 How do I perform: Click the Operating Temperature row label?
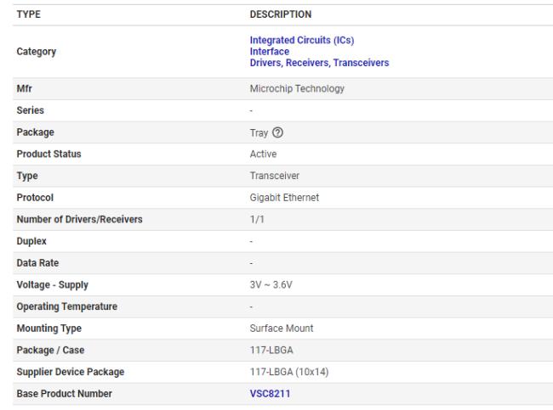(x=66, y=306)
